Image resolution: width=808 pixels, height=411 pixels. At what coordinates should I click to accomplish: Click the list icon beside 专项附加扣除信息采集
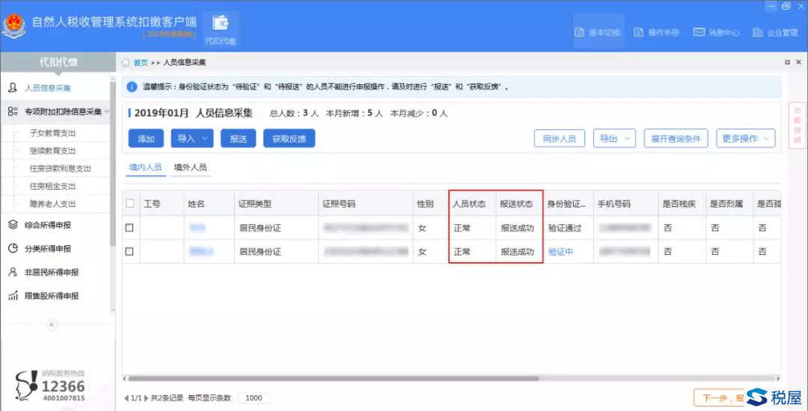point(13,111)
